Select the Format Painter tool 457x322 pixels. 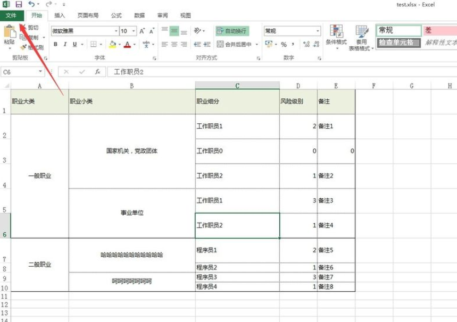(x=24, y=47)
